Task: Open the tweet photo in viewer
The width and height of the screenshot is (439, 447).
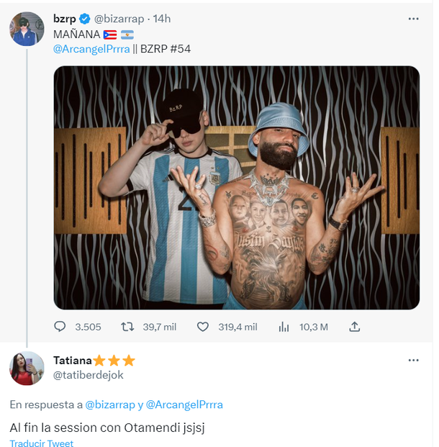Action: (x=237, y=188)
